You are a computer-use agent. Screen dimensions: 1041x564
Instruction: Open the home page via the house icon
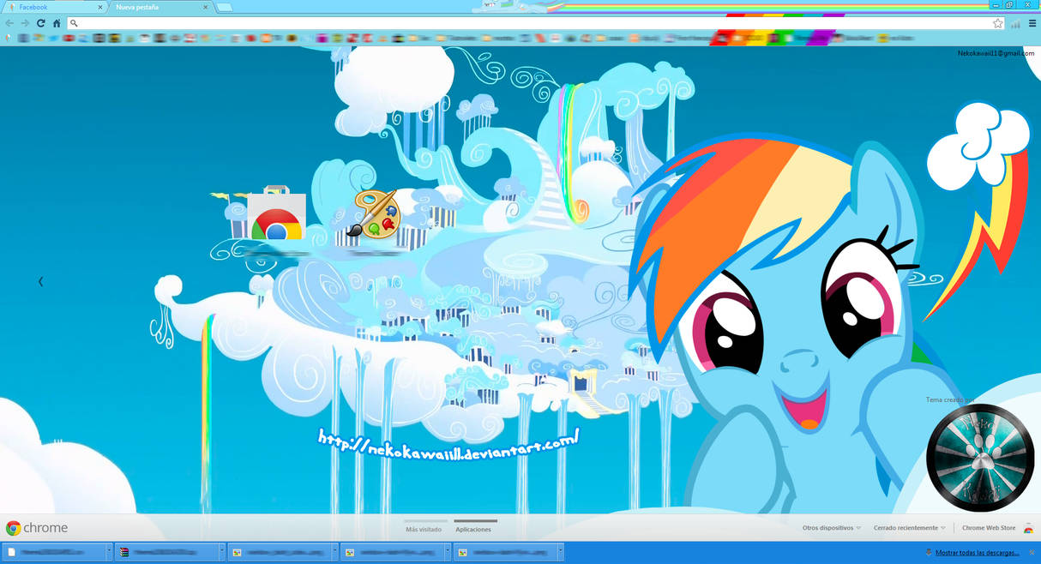57,23
